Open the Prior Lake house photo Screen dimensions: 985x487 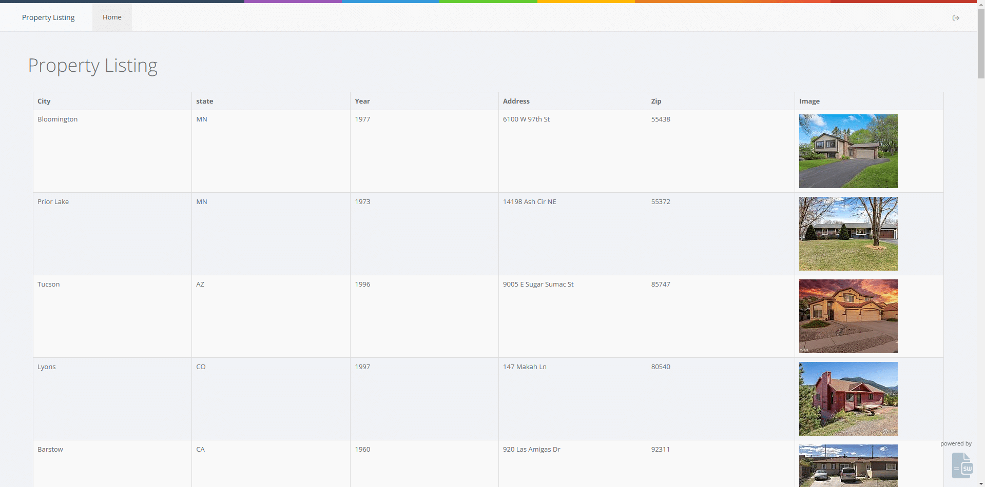coord(848,234)
